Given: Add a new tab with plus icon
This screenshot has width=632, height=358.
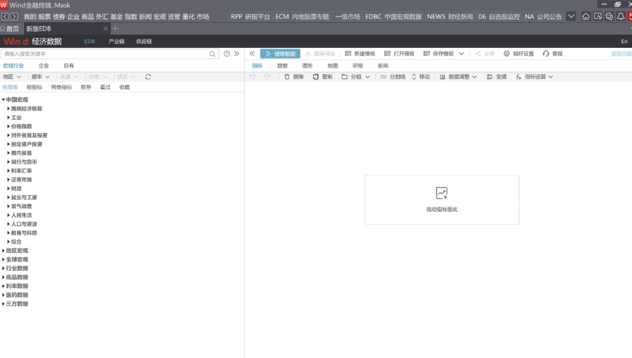Looking at the screenshot, I should tap(115, 29).
